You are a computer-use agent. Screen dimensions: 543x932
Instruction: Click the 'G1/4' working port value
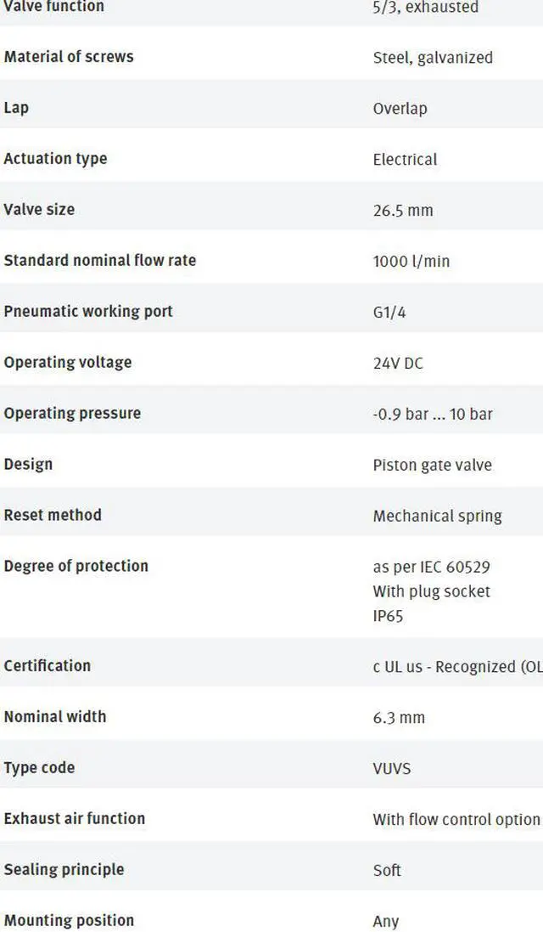[x=389, y=313]
